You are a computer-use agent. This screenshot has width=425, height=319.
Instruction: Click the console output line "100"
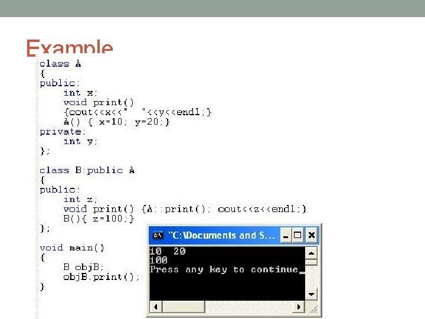coord(159,260)
